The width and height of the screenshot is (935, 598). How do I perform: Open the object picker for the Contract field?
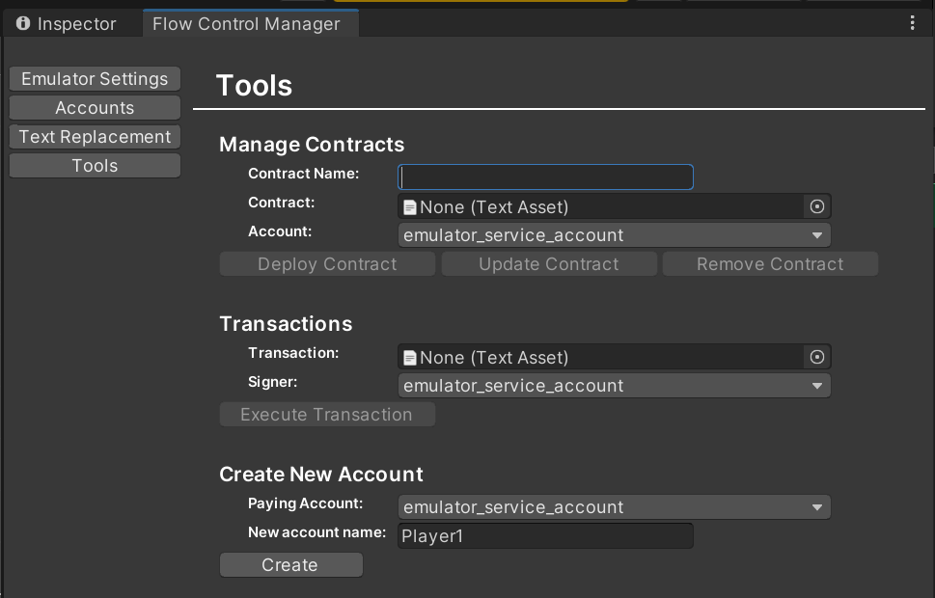pos(816,205)
